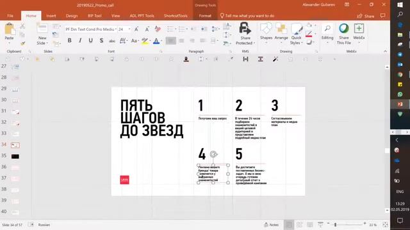This screenshot has width=410, height=230.
Task: Switch to the Design tab
Action: point(72,15)
